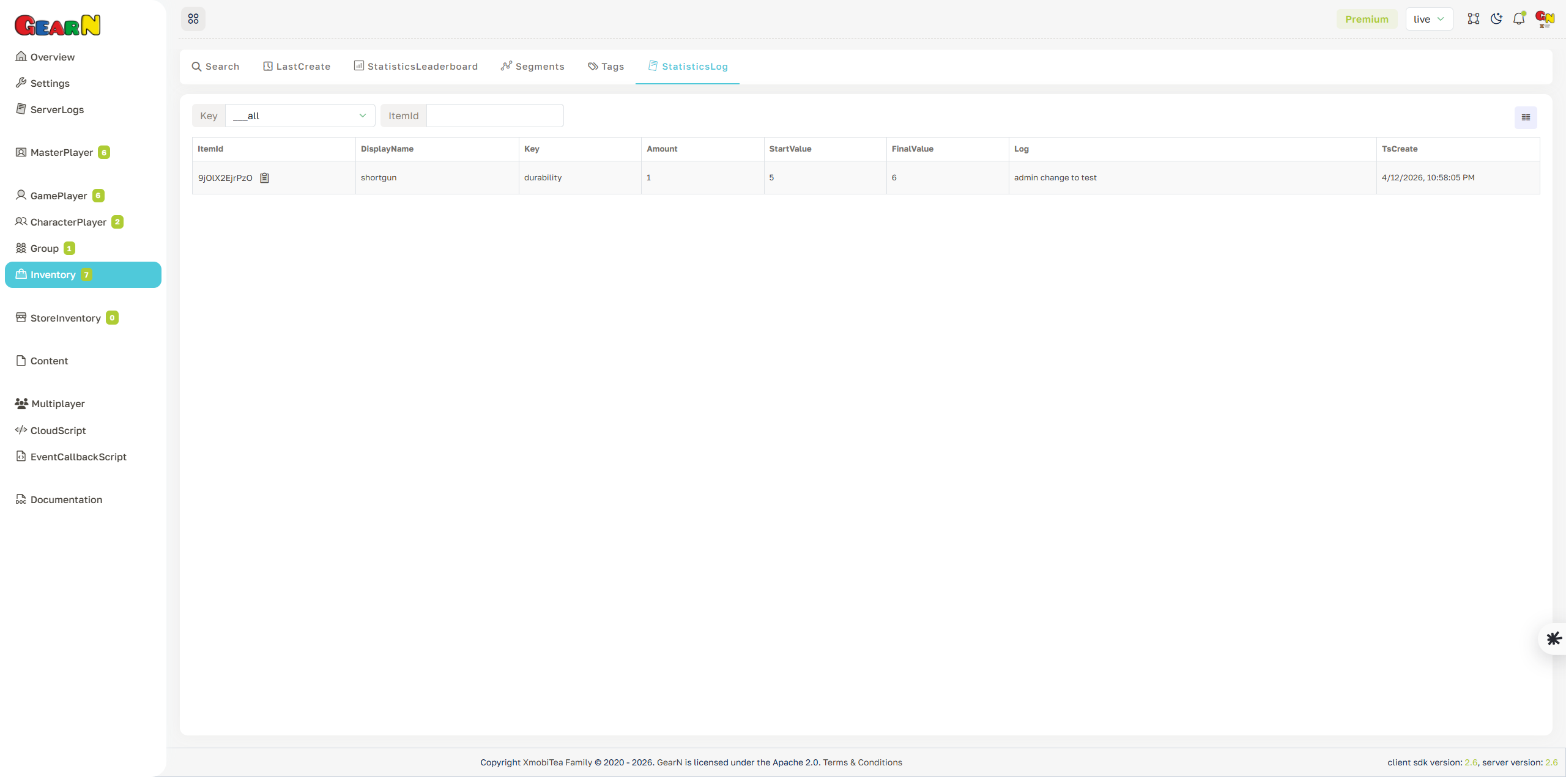Click the dark overlay toggle at bottom right
Screen dimensions: 1566x777
point(1553,638)
